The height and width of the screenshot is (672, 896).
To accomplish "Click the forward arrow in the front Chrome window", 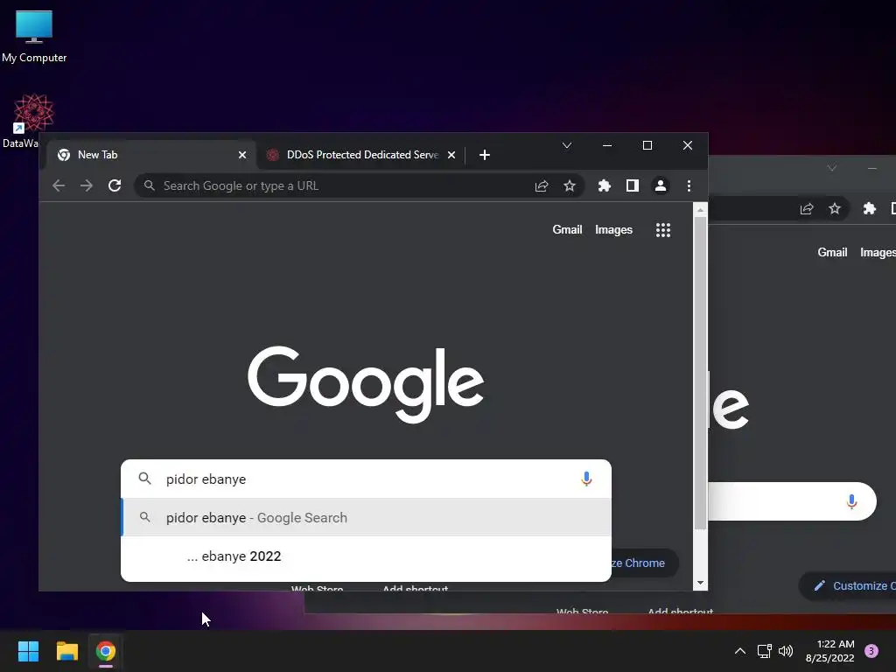I will (x=87, y=185).
